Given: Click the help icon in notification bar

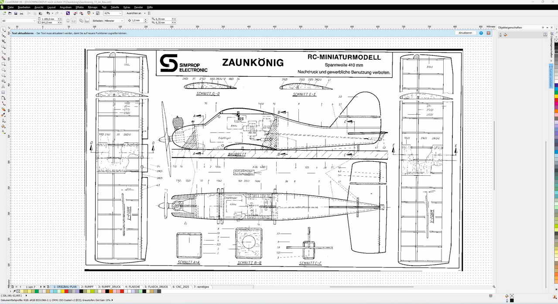Looking at the screenshot, I should pos(481,33).
